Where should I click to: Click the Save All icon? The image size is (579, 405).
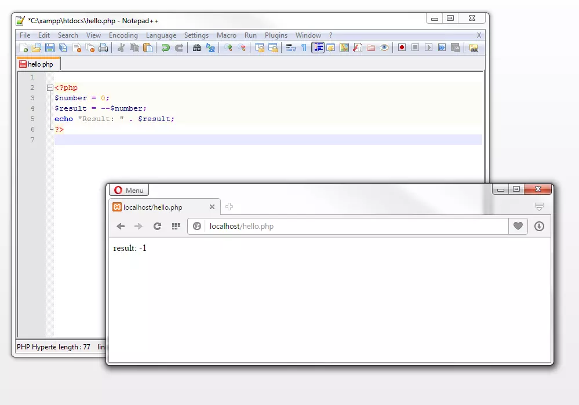click(x=64, y=48)
